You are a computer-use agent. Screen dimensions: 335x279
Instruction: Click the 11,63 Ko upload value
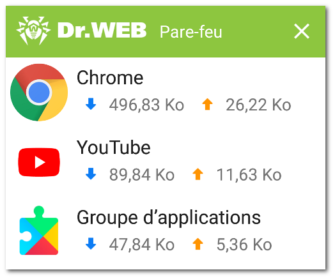(x=249, y=174)
